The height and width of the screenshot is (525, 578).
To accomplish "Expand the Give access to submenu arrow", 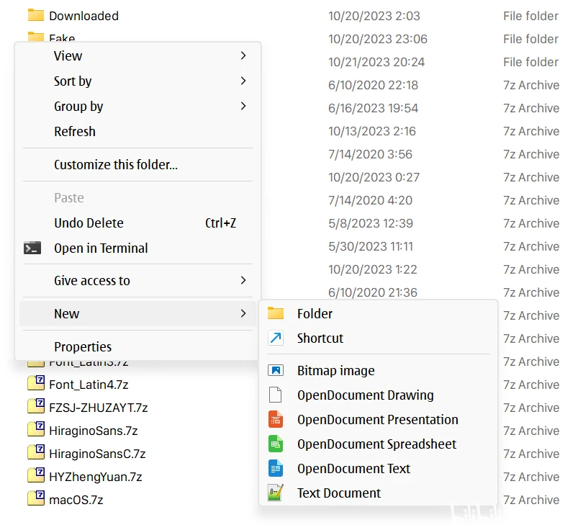I will (x=243, y=280).
